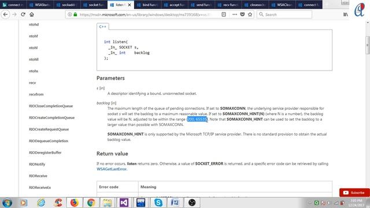Click into the Firefox search box
The height and width of the screenshot is (208, 370).
[x=284, y=14]
